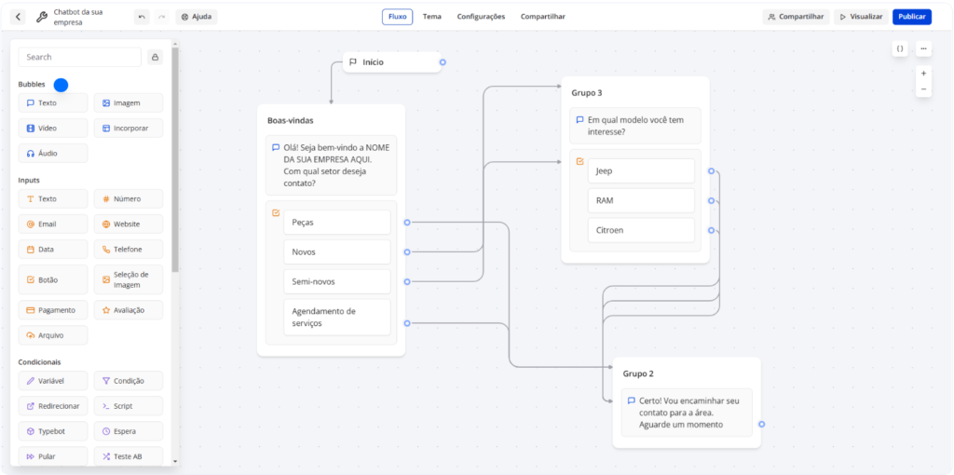Select the Peças button option
954x475 pixels.
click(x=337, y=222)
